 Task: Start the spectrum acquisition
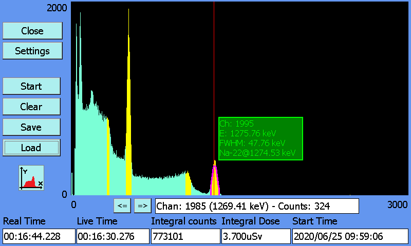point(31,86)
